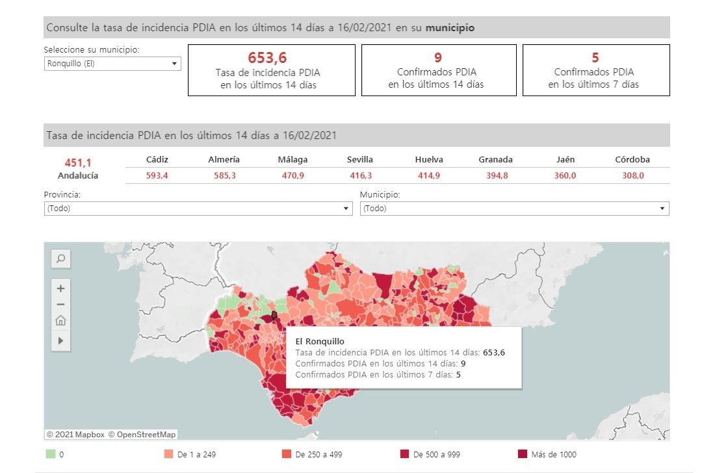715x473 pixels.
Task: Zoom out of the map
Action: (60, 304)
